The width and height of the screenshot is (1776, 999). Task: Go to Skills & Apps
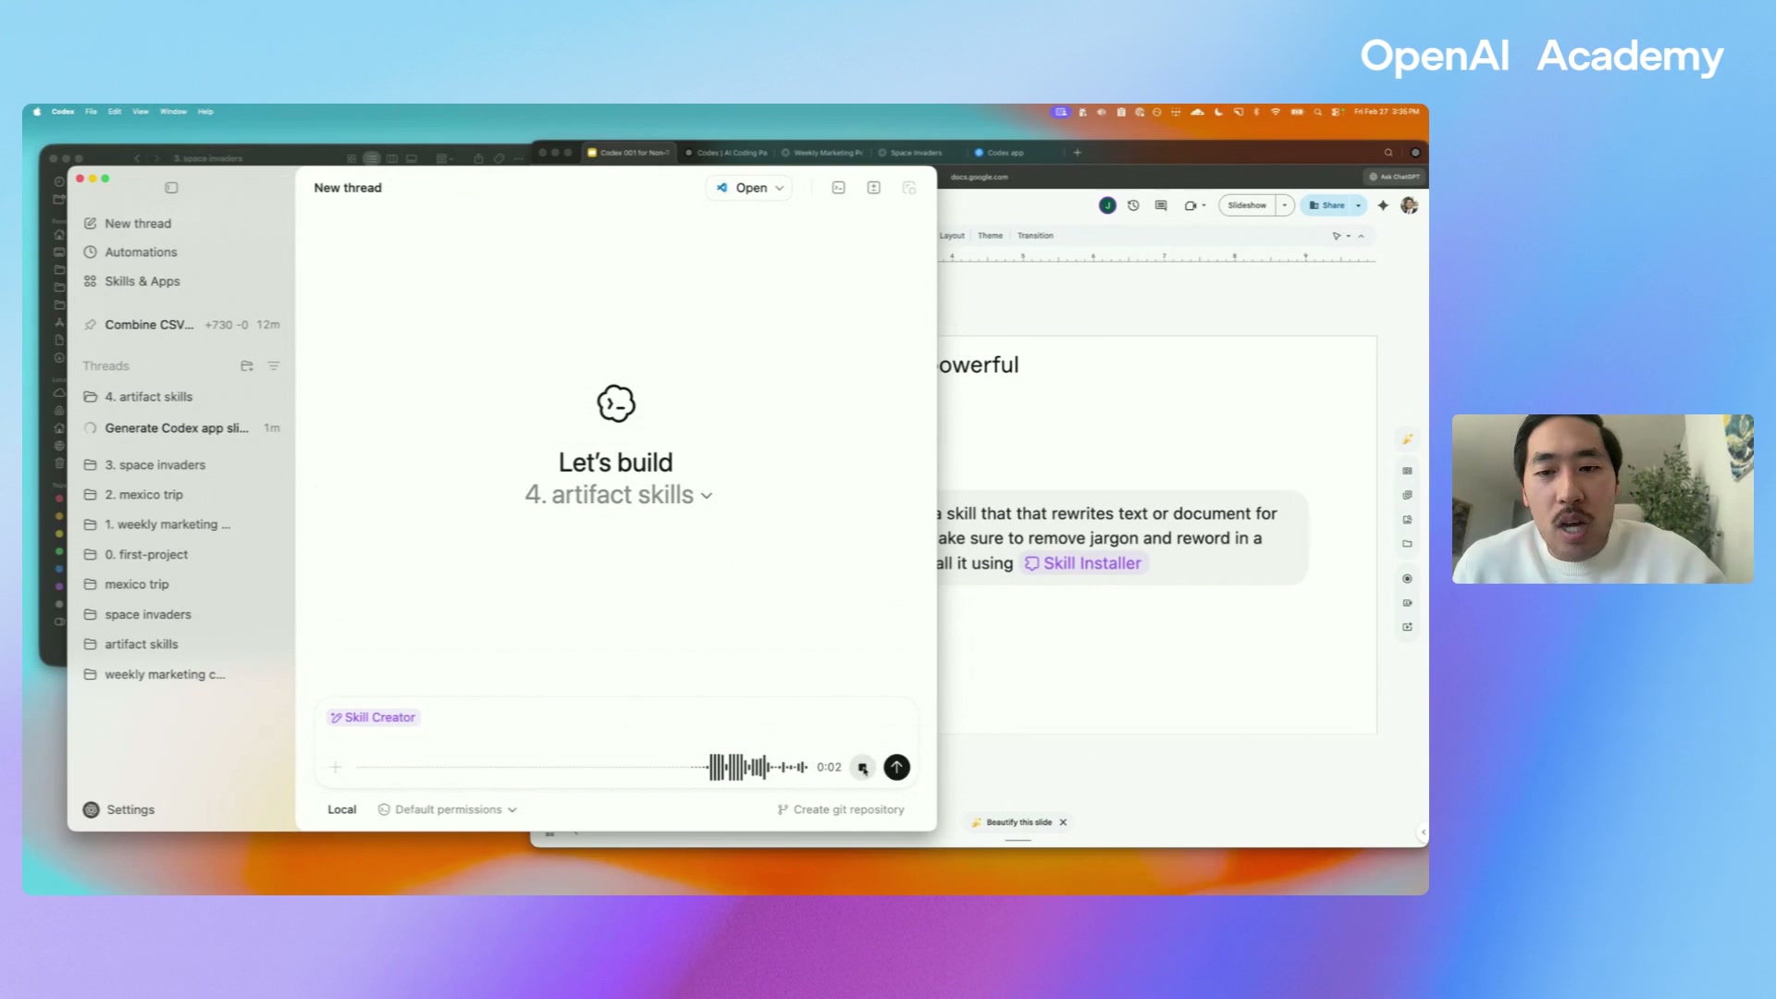click(142, 281)
